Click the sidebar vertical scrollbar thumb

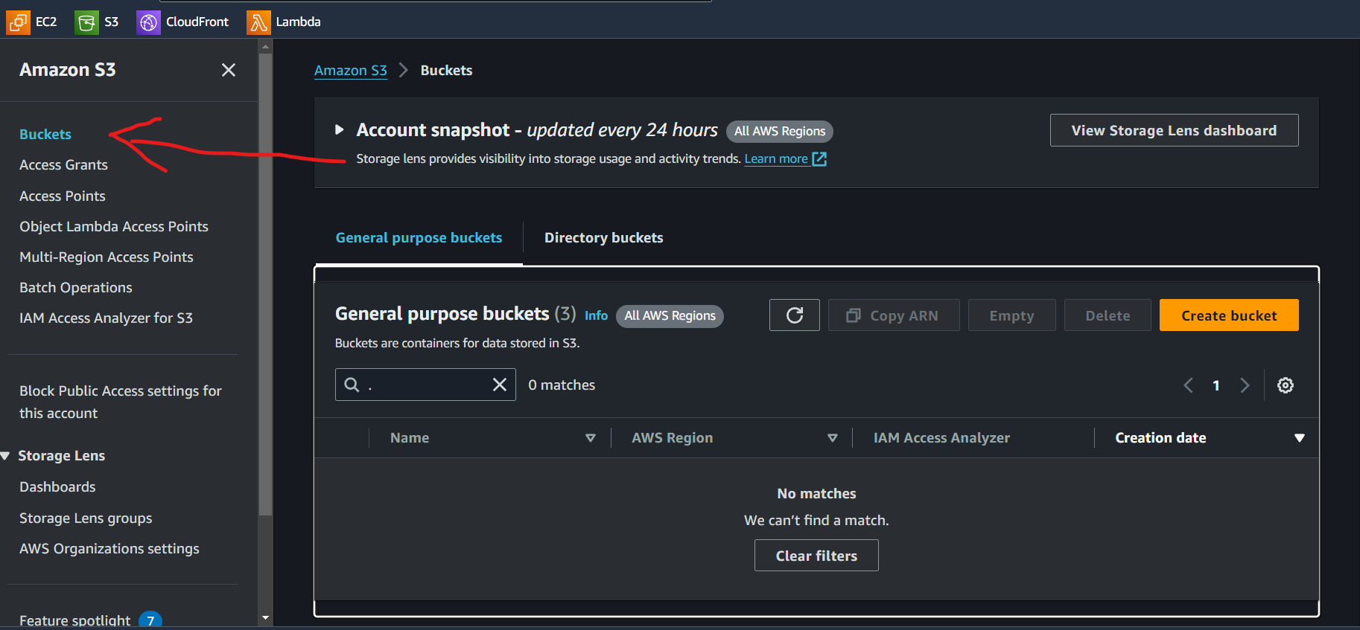point(265,283)
